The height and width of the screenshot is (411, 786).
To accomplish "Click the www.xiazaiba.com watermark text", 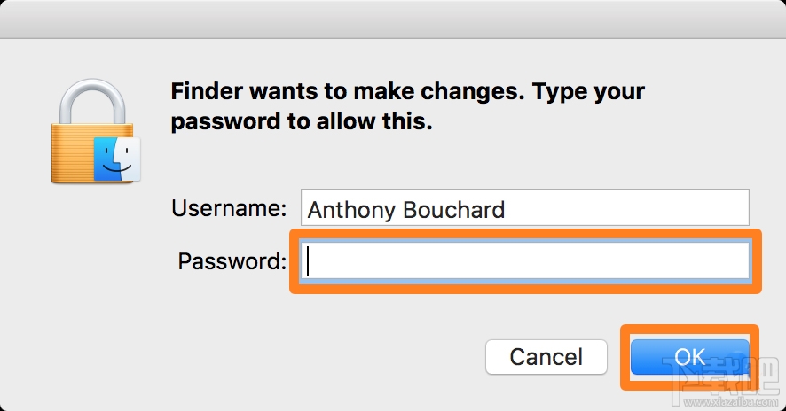I will pyautogui.click(x=730, y=401).
